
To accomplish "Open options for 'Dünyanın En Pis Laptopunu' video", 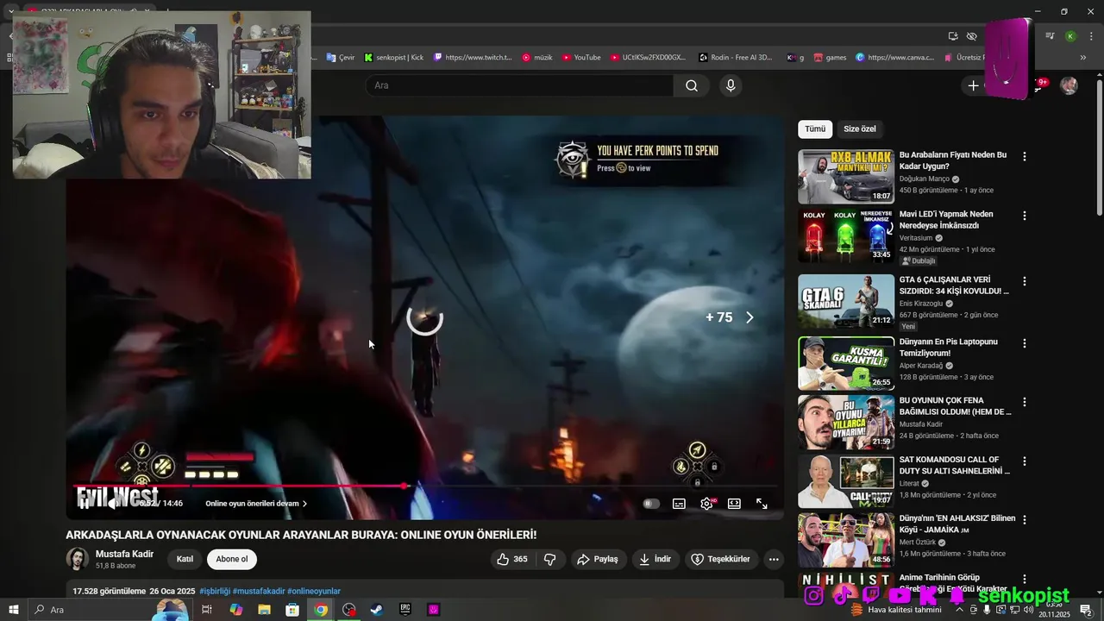I will [x=1025, y=343].
